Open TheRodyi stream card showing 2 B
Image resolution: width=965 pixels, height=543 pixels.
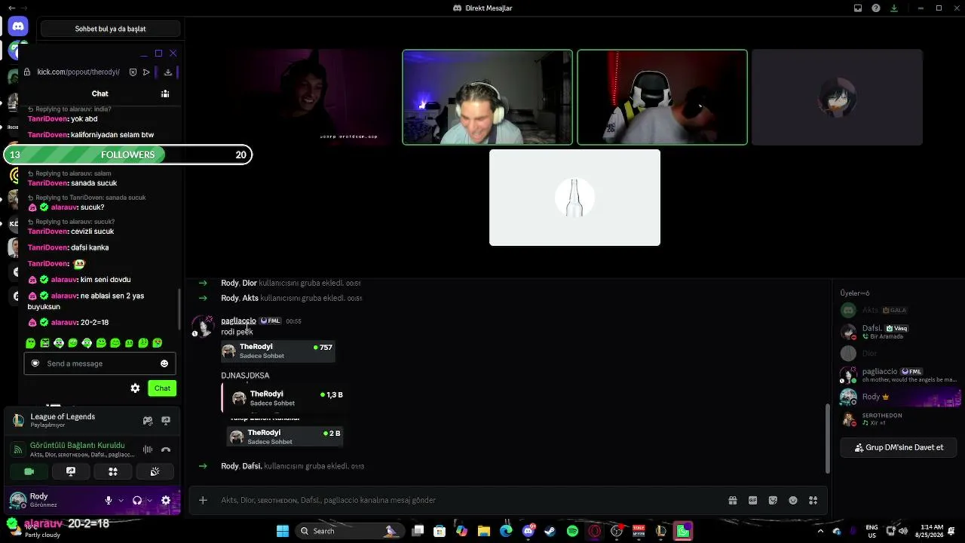[x=284, y=437]
